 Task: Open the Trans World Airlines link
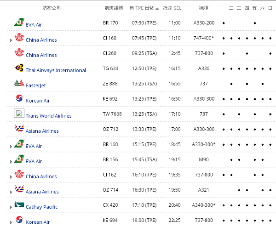click(48, 116)
